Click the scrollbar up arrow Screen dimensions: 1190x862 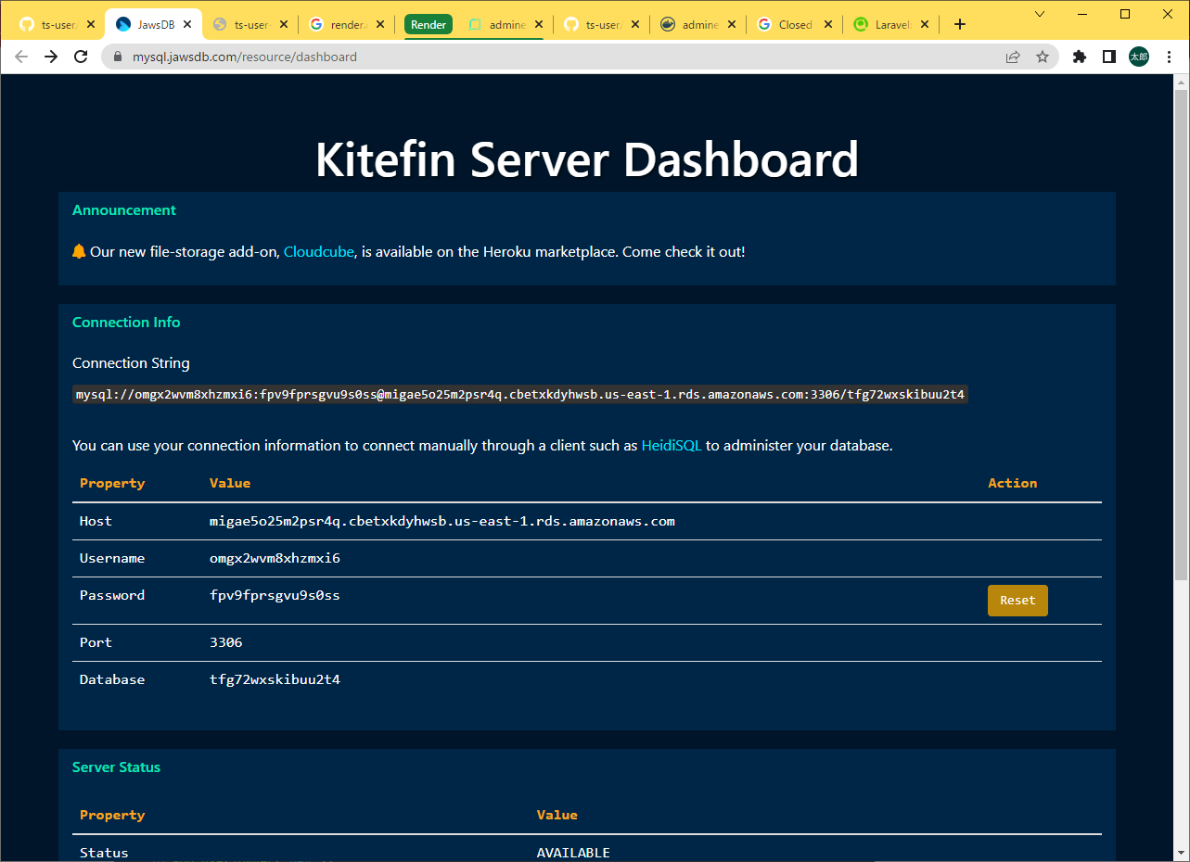[1181, 82]
